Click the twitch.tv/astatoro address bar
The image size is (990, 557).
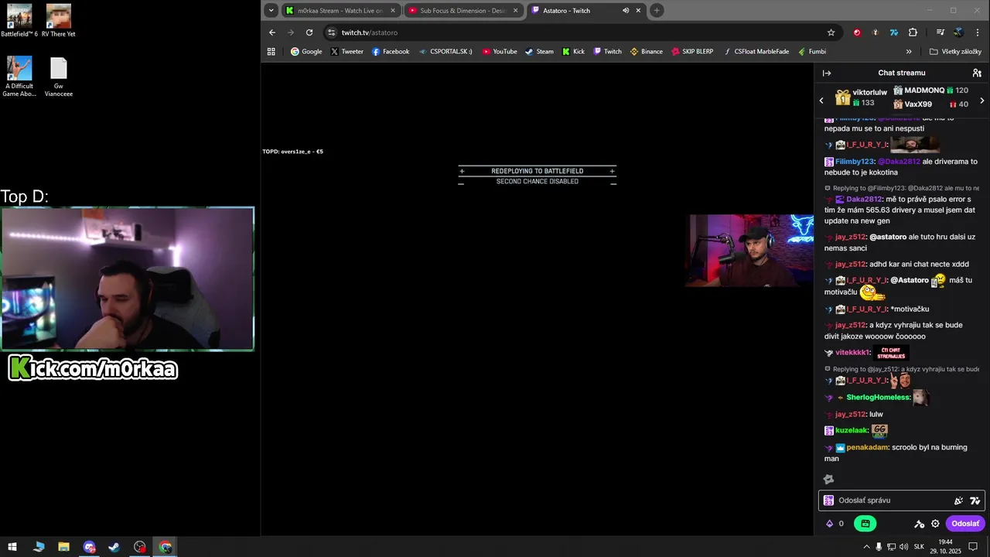point(582,32)
